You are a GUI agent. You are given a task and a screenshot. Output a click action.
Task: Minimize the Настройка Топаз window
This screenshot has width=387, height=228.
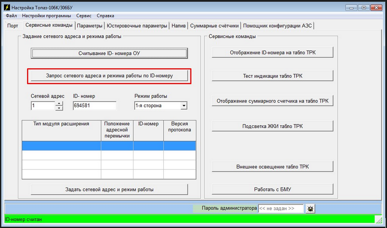(351, 8)
